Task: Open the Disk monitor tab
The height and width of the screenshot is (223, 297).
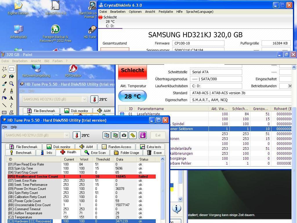Action: (x=59, y=147)
